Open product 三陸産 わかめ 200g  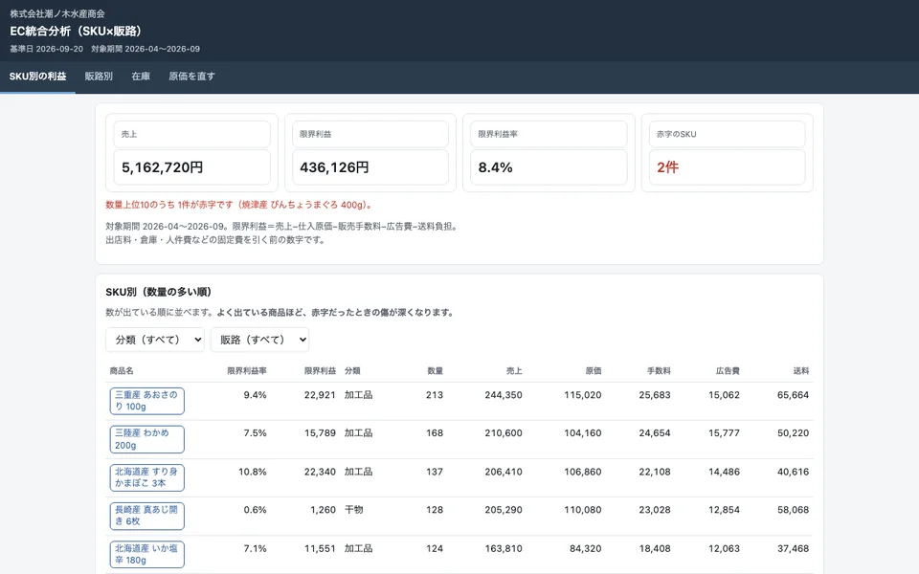pos(147,439)
